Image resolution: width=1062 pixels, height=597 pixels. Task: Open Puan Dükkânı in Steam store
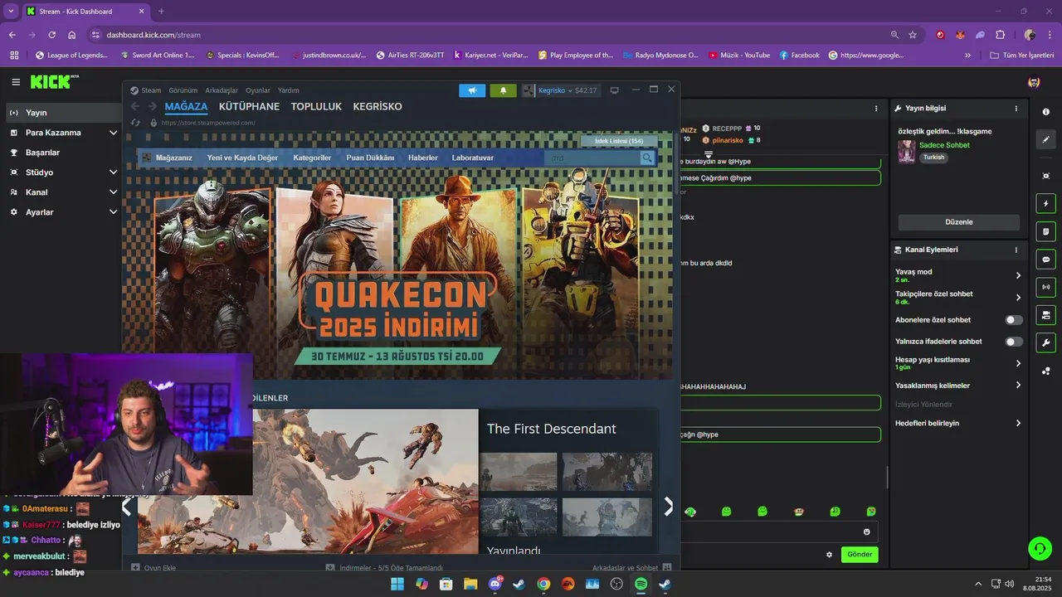point(370,158)
